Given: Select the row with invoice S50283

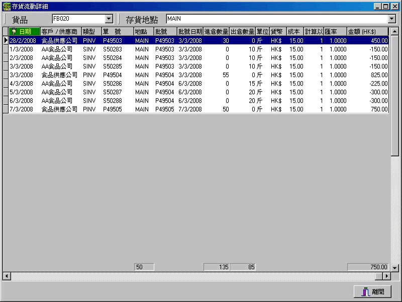Looking at the screenshot, I should (x=113, y=49).
